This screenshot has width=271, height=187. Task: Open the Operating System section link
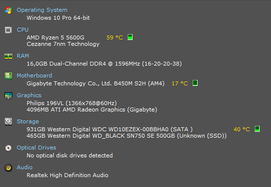pos(42,10)
